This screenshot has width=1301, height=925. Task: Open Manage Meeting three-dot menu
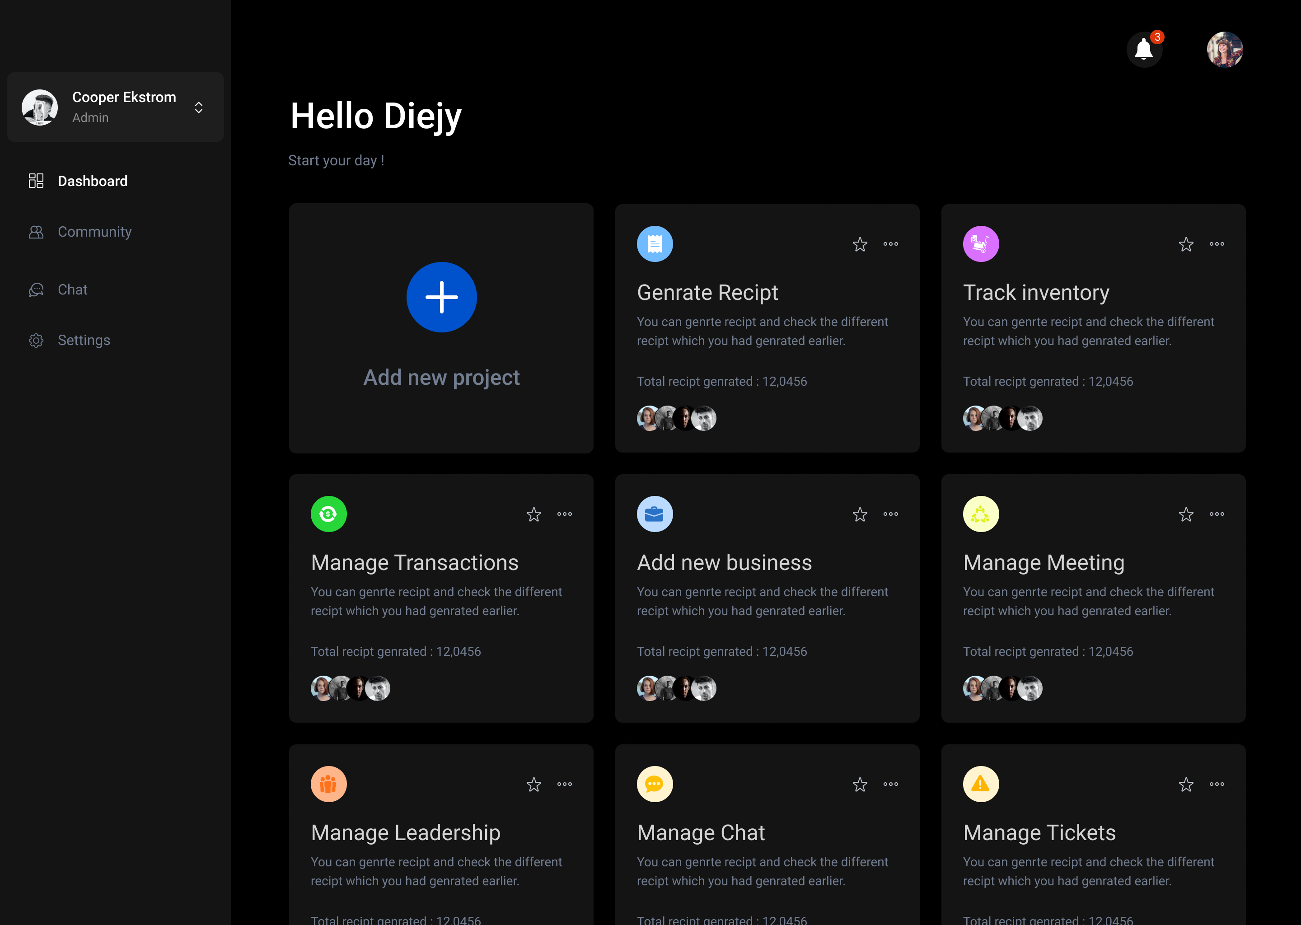[x=1217, y=514]
